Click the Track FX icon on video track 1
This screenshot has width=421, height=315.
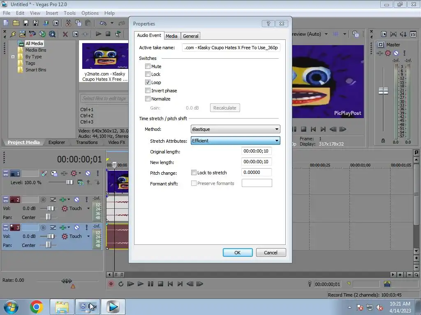click(64, 173)
